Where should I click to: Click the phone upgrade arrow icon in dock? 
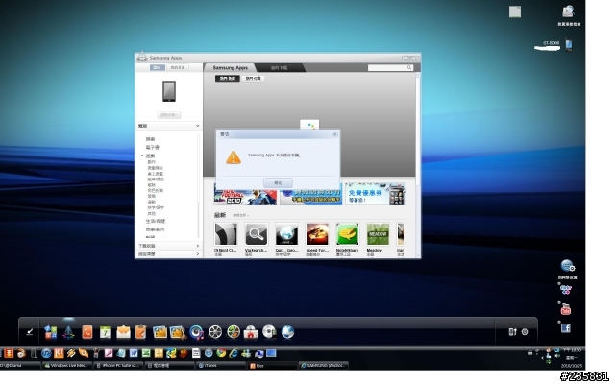pos(513,332)
